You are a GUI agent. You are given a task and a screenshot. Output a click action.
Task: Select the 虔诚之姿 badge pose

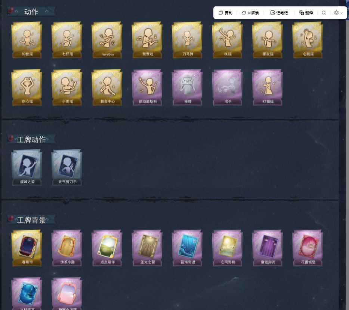[x=27, y=168]
